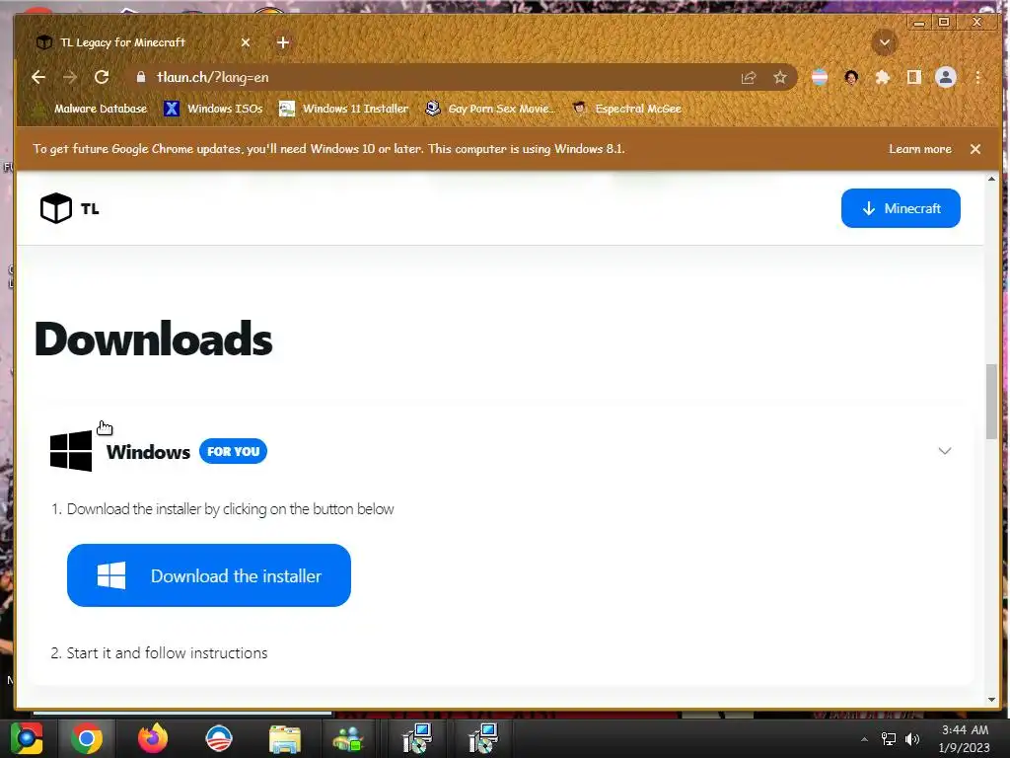Open the tab search dropdown arrow
This screenshot has height=758, width=1010.
tap(885, 42)
